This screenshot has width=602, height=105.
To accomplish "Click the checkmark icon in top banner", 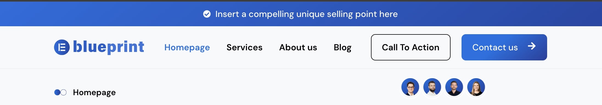I will coord(207,14).
